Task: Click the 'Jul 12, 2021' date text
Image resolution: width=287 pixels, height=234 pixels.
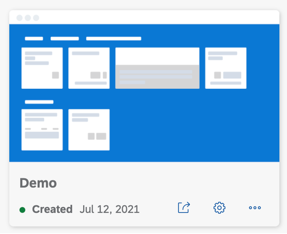Action: coord(109,209)
